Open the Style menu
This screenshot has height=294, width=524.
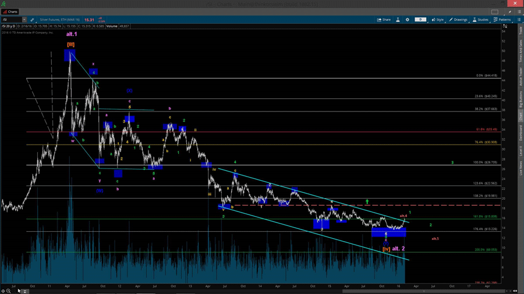[438, 20]
